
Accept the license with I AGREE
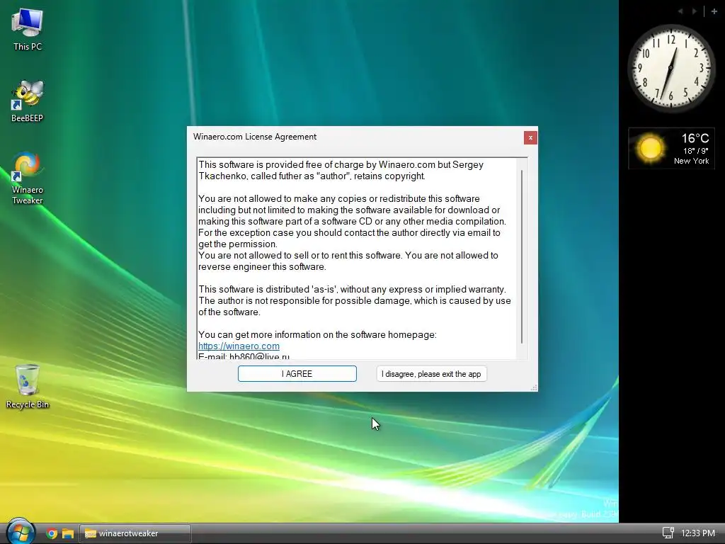coord(297,374)
